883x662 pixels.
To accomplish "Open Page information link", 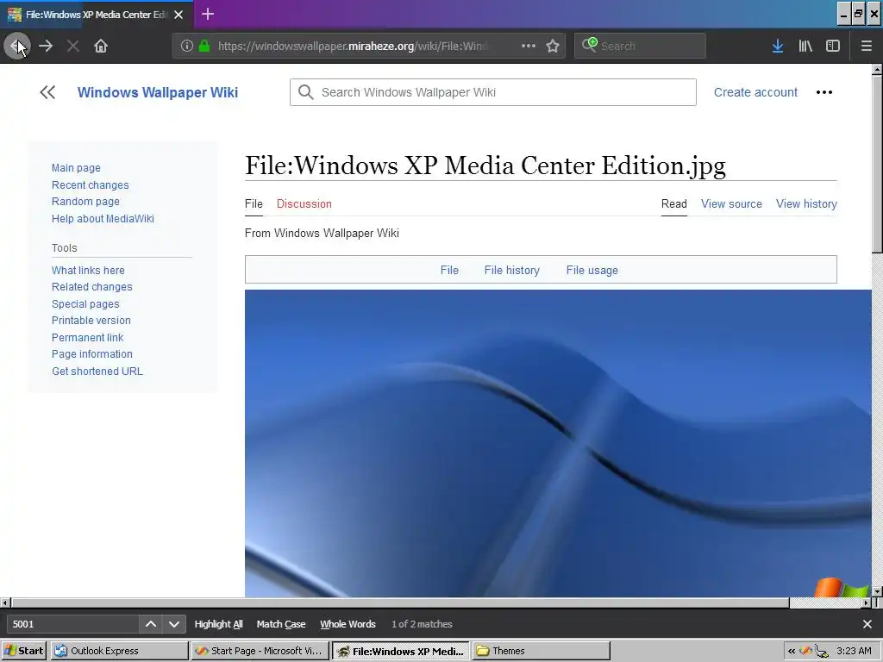I will click(x=91, y=354).
